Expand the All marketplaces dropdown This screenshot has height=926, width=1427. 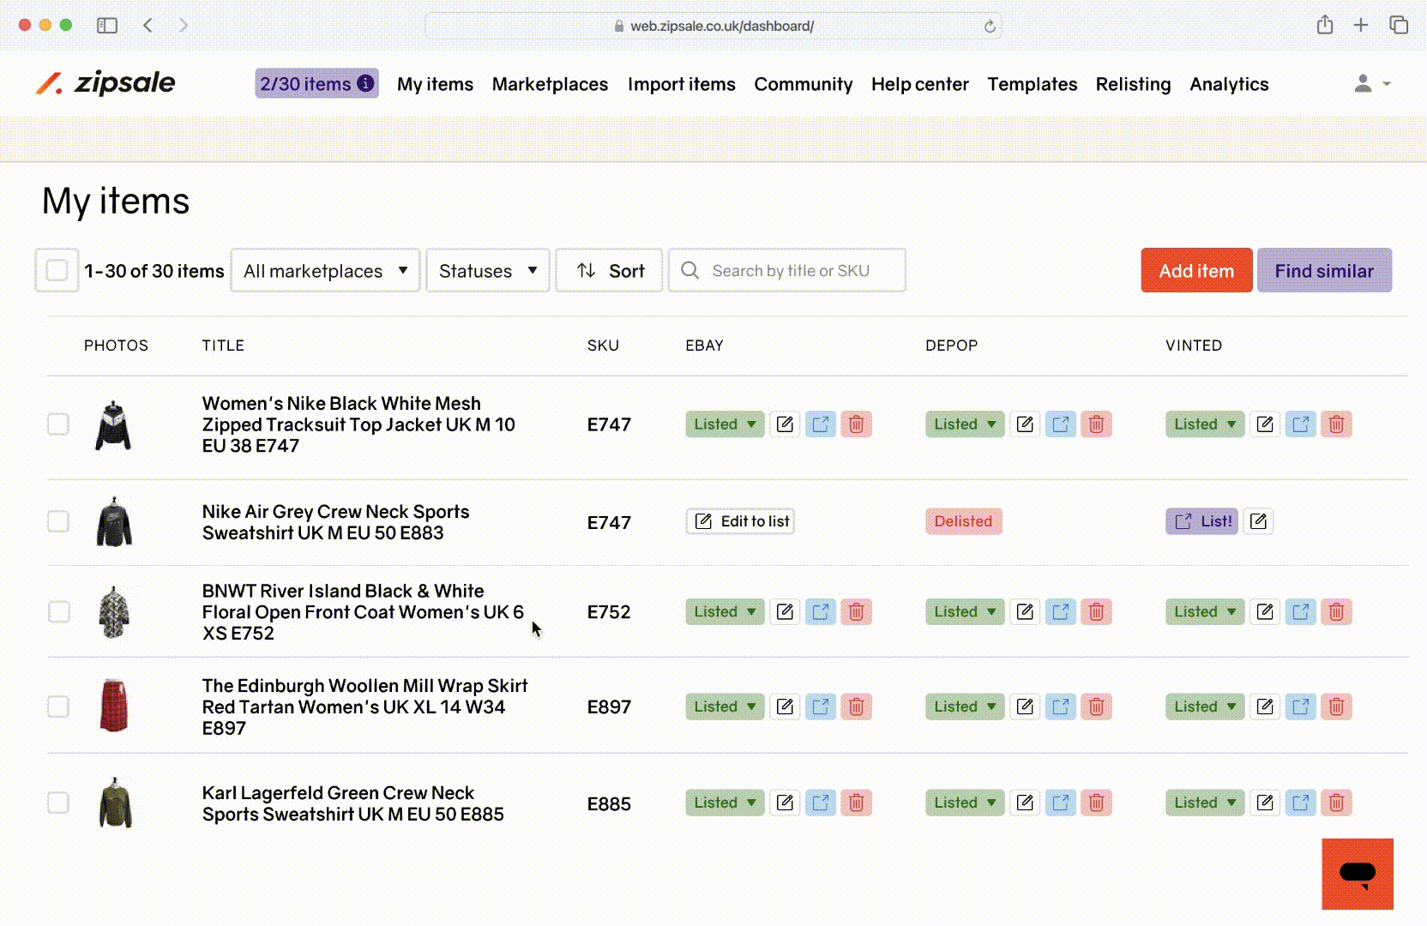click(325, 271)
